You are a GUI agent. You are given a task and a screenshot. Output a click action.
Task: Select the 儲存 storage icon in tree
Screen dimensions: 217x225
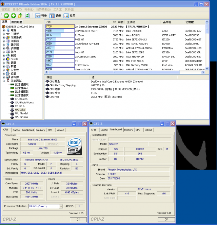tap(8, 52)
